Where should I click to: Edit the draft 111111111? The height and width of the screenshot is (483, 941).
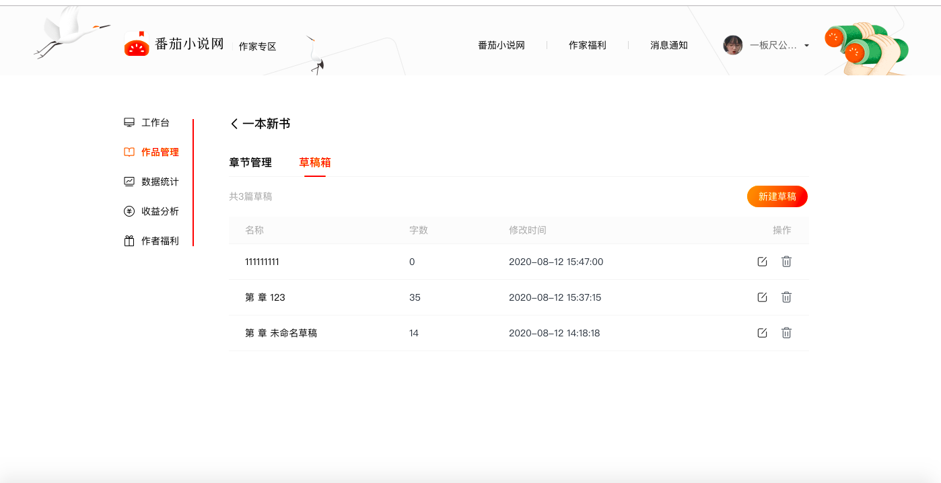pos(762,262)
